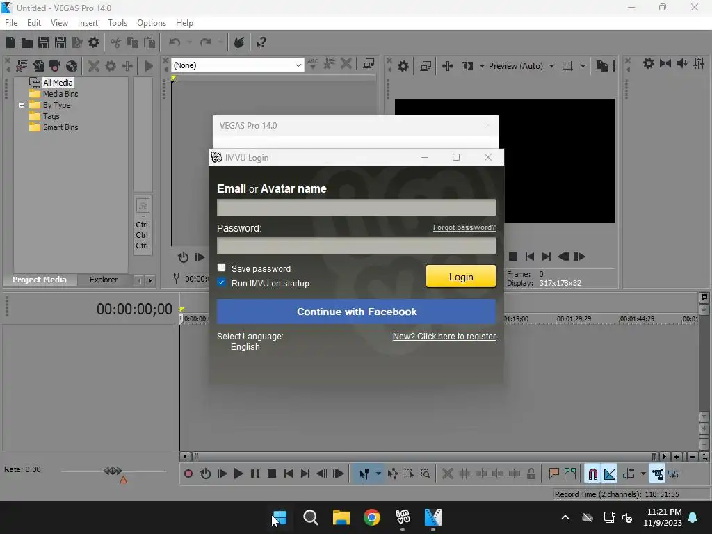This screenshot has width=712, height=534.
Task: Click the Insert Marker icon
Action: (x=553, y=474)
